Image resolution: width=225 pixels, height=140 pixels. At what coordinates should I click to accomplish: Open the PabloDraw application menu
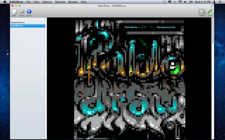[x=16, y=2]
